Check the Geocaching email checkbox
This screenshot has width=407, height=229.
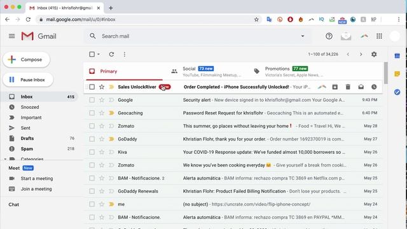pos(92,113)
